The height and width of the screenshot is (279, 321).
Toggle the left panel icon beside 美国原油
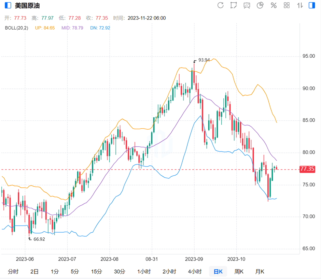[x=8, y=6]
